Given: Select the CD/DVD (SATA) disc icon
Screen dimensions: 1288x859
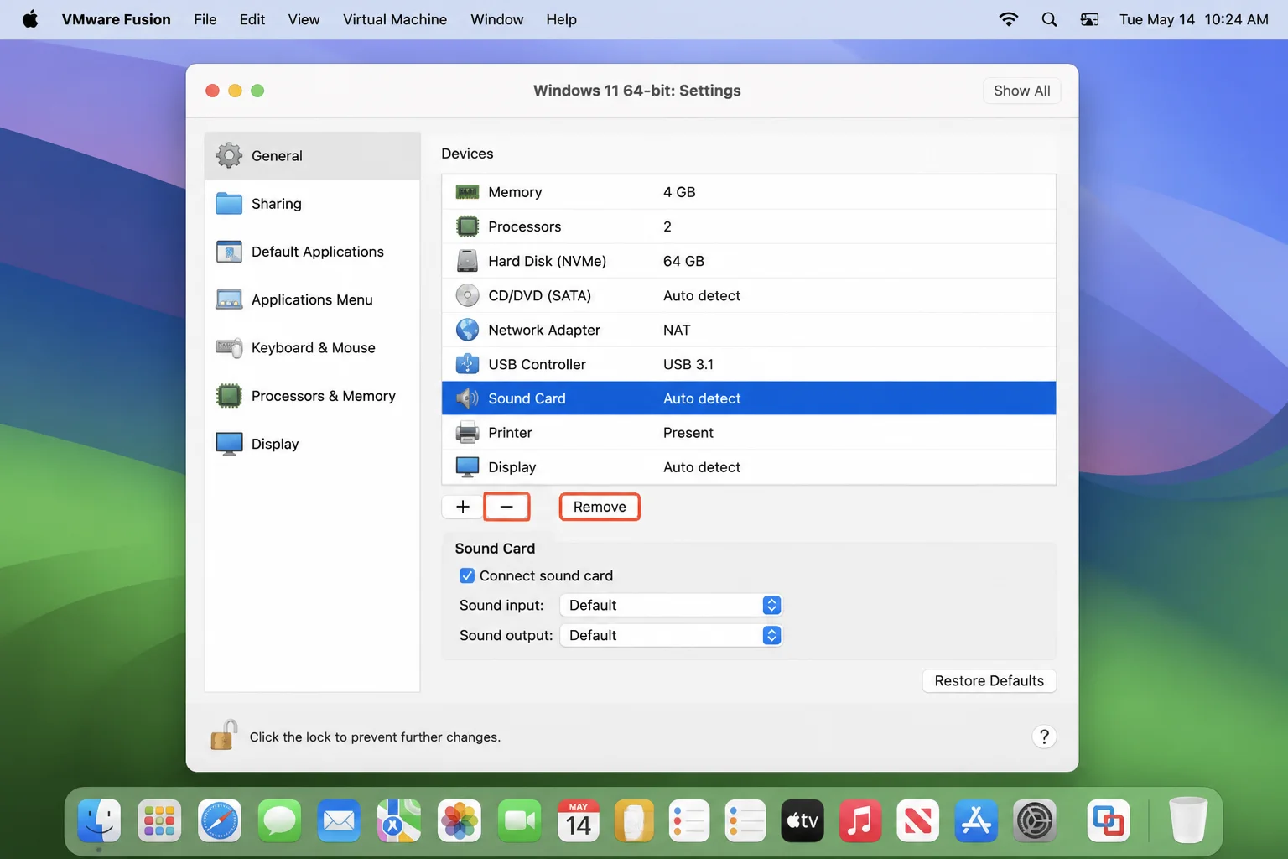Looking at the screenshot, I should coord(467,295).
